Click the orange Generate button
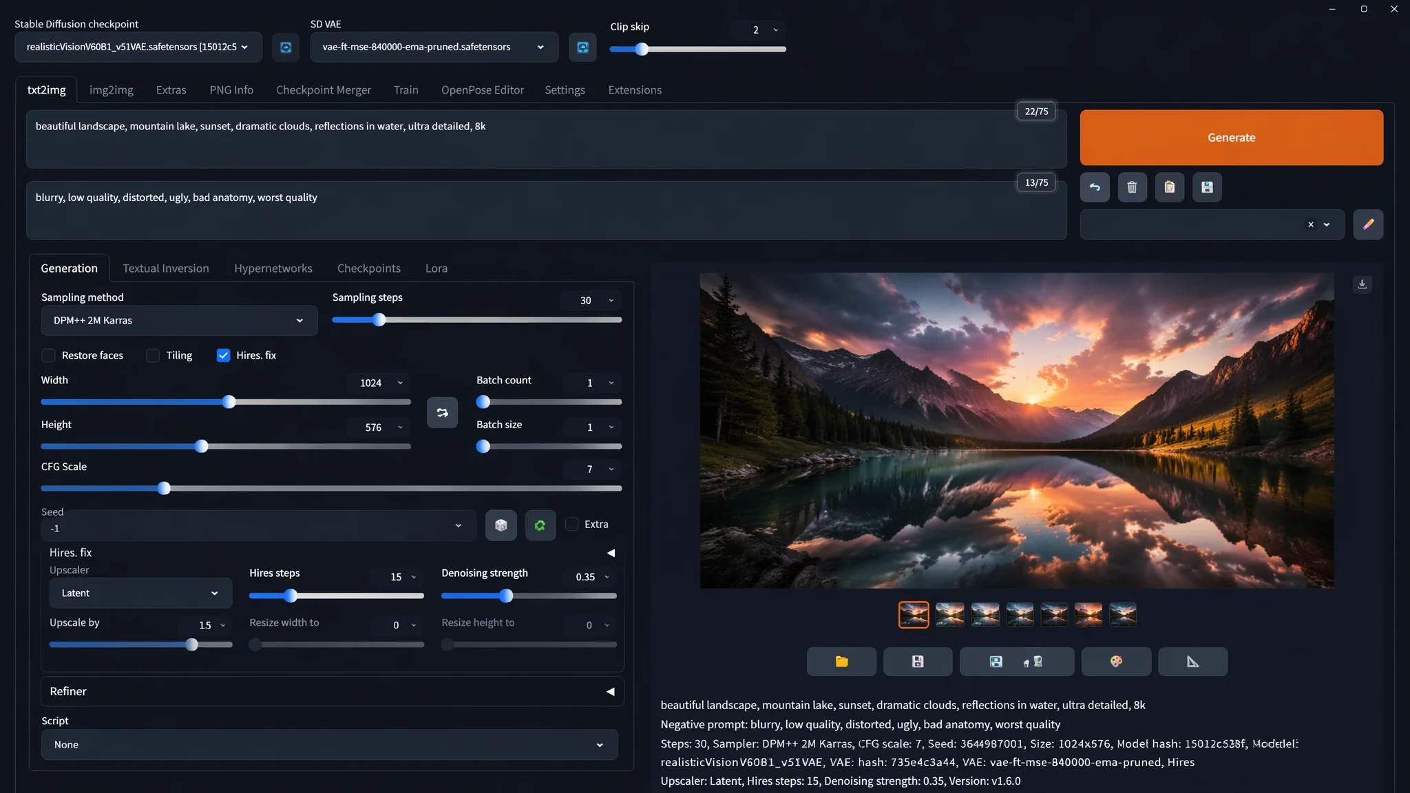1410x793 pixels. [x=1231, y=138]
